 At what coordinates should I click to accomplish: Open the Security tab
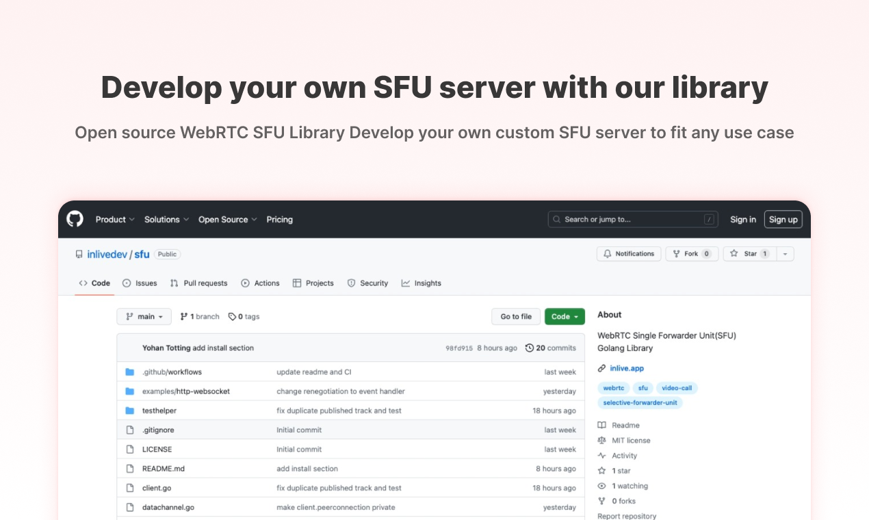(367, 283)
